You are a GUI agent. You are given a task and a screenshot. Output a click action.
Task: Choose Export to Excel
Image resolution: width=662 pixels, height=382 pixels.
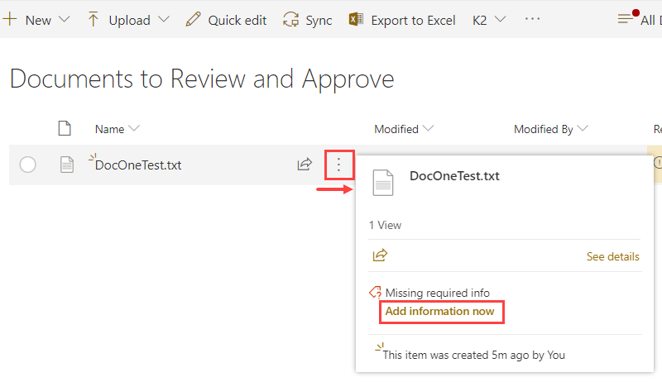pos(413,20)
